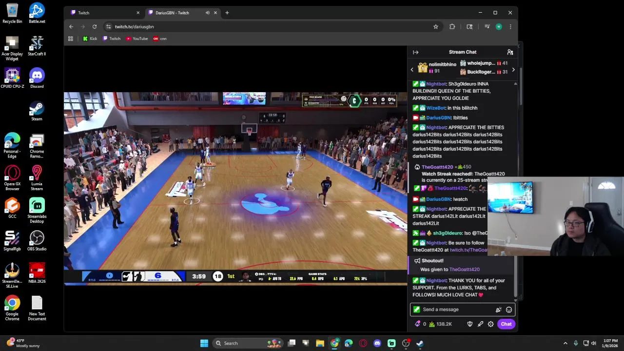Collapse the Stream Chat panel
624x351 pixels.
point(415,52)
